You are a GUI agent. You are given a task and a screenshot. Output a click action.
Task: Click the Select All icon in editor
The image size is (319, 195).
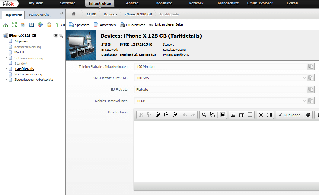[222, 115]
